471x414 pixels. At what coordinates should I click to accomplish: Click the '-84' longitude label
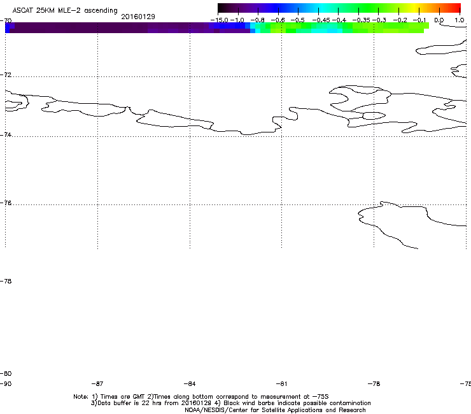tap(190, 384)
